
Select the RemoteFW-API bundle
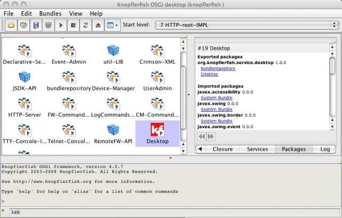113,134
